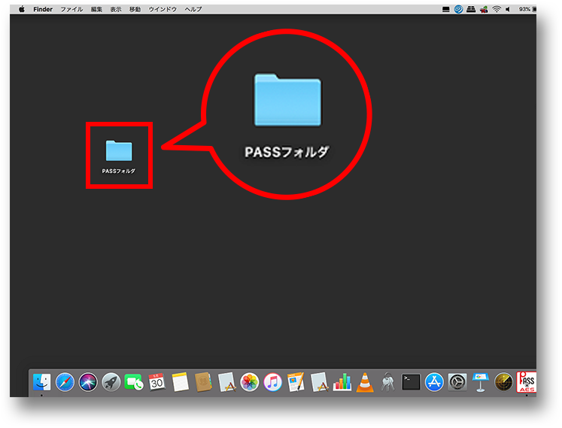This screenshot has height=428, width=562.
Task: Click the 93% battery status
Action: 527,9
